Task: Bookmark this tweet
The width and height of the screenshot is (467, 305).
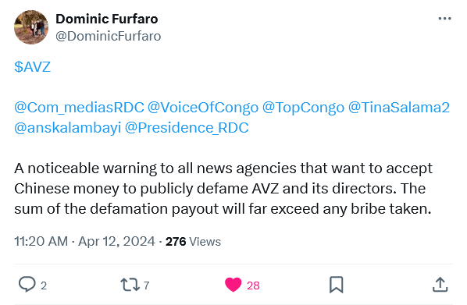Action: pyautogui.click(x=337, y=285)
